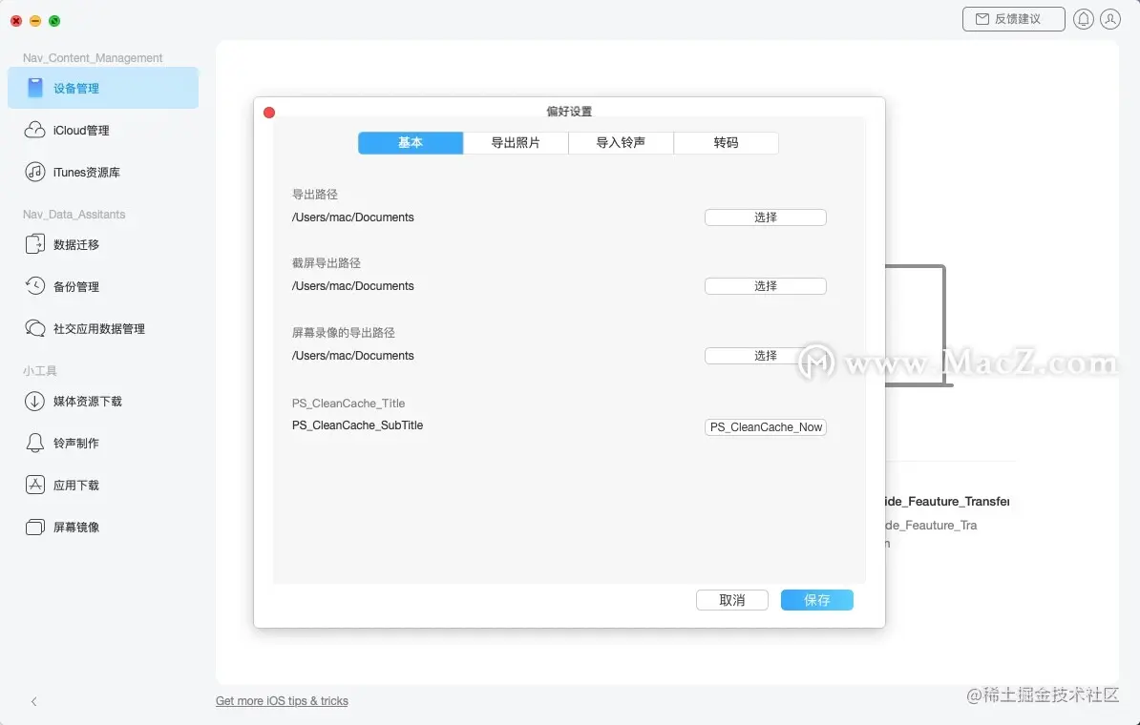The image size is (1140, 725).
Task: Switch to the 基本 tab
Action: [410, 142]
